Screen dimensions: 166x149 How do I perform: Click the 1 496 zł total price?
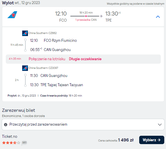coord(126,140)
